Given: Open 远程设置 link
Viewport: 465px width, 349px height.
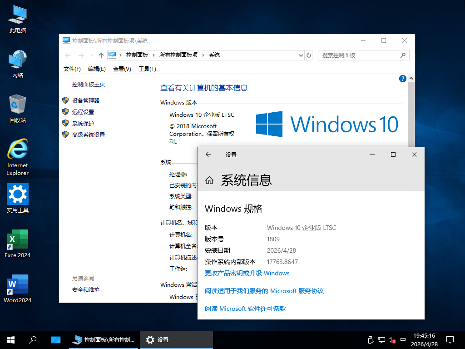Looking at the screenshot, I should [83, 112].
